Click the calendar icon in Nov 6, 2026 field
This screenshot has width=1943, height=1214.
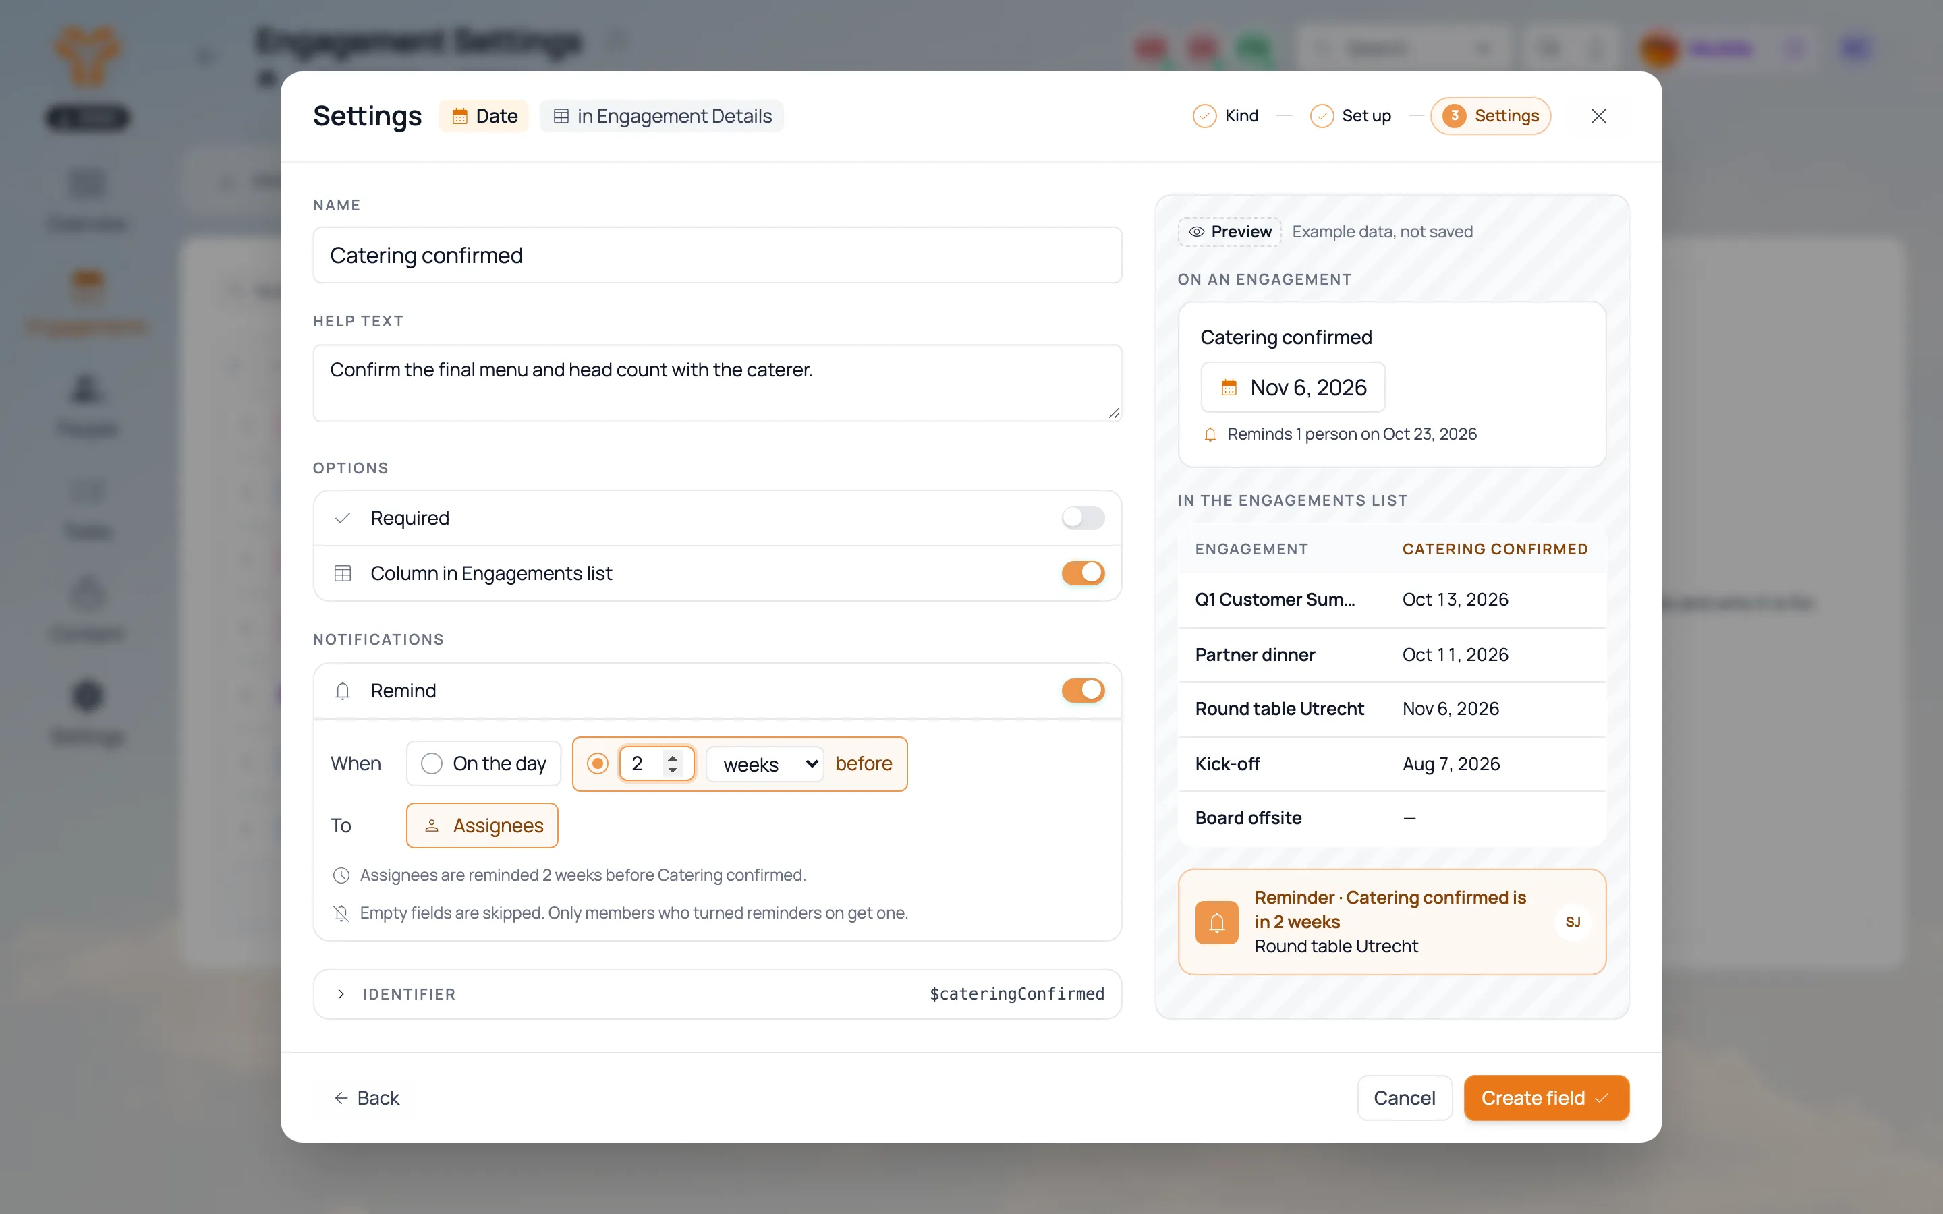click(1229, 388)
